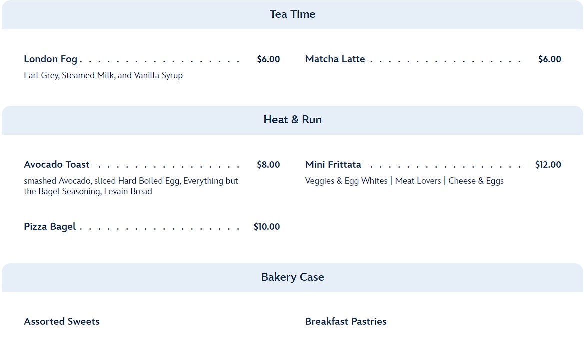Click the Pizza Bagel $10.00 price
Screen dimensions: 584x353
point(267,227)
